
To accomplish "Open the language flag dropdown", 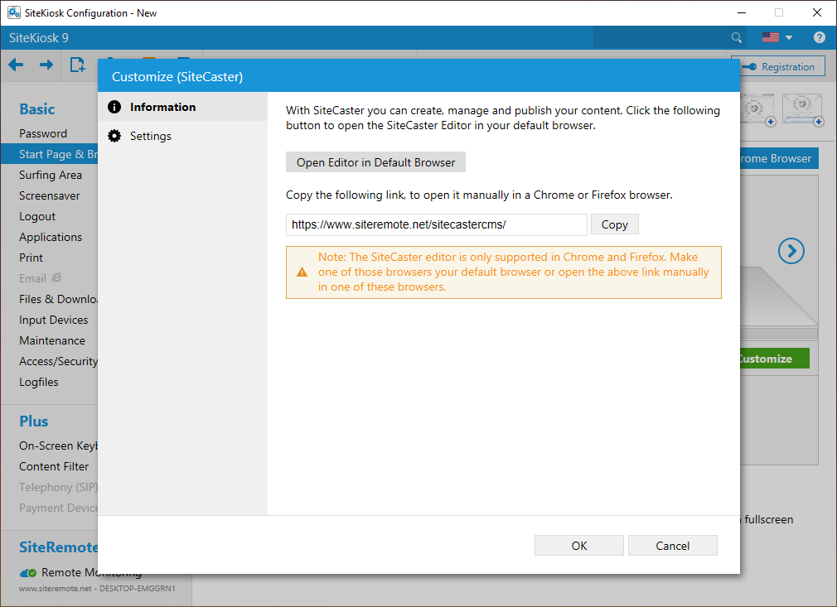I will click(x=777, y=37).
